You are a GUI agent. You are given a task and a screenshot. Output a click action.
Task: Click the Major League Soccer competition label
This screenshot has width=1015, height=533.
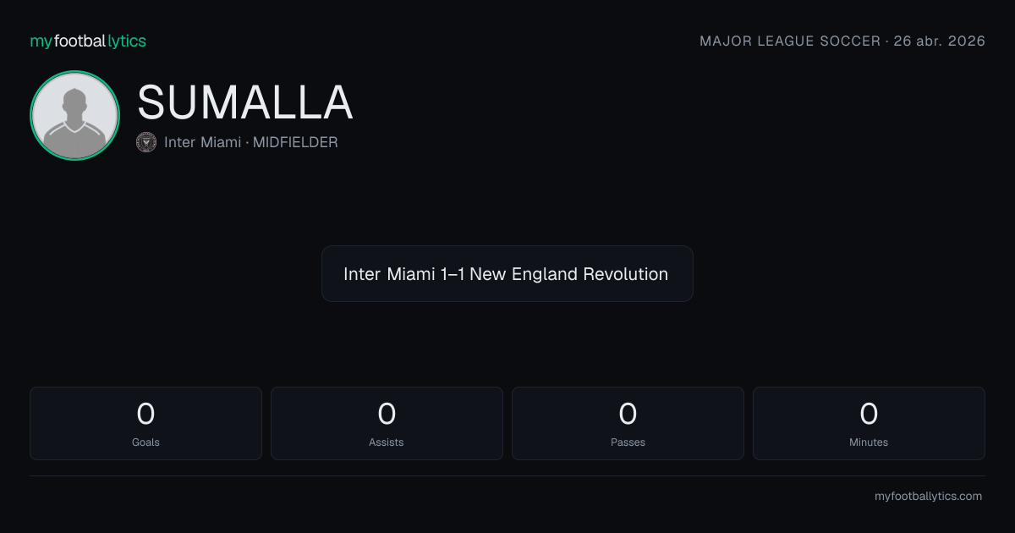pyautogui.click(x=790, y=41)
